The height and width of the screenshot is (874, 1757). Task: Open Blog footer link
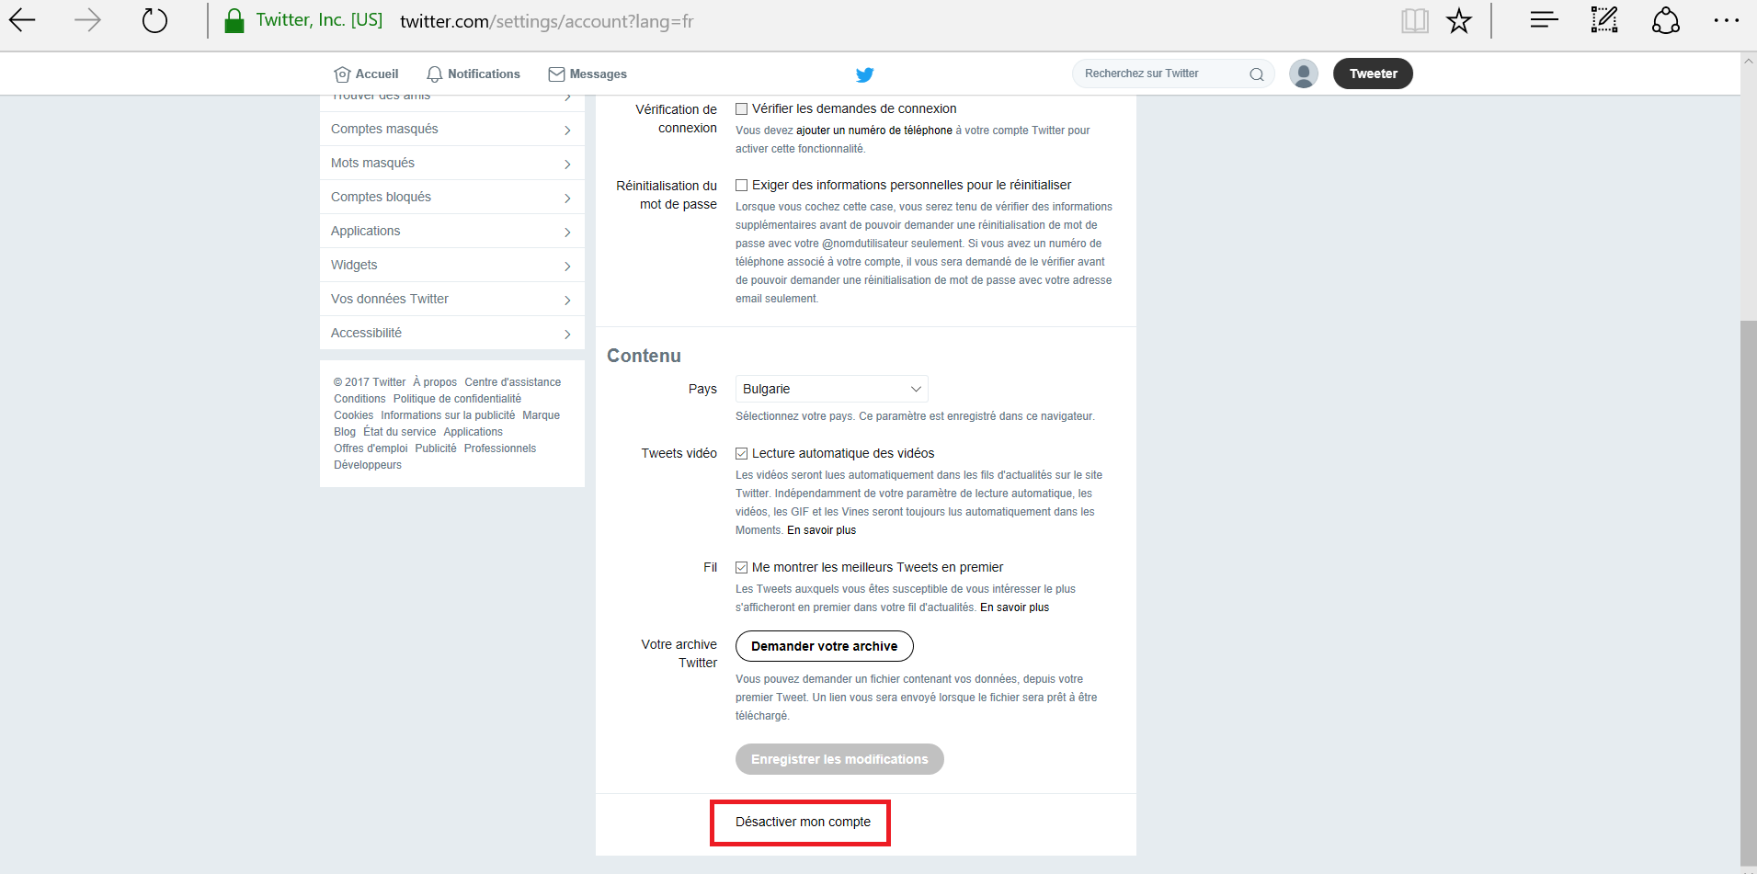[345, 432]
